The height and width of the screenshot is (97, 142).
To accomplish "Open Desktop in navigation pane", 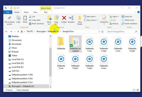I will point(14,36).
